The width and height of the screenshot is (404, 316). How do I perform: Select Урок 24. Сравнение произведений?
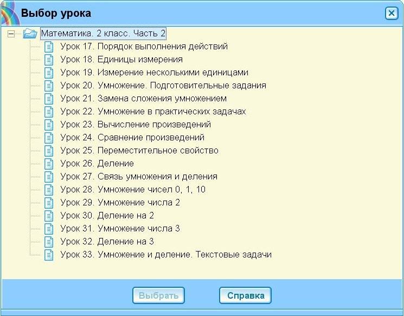[x=132, y=138]
